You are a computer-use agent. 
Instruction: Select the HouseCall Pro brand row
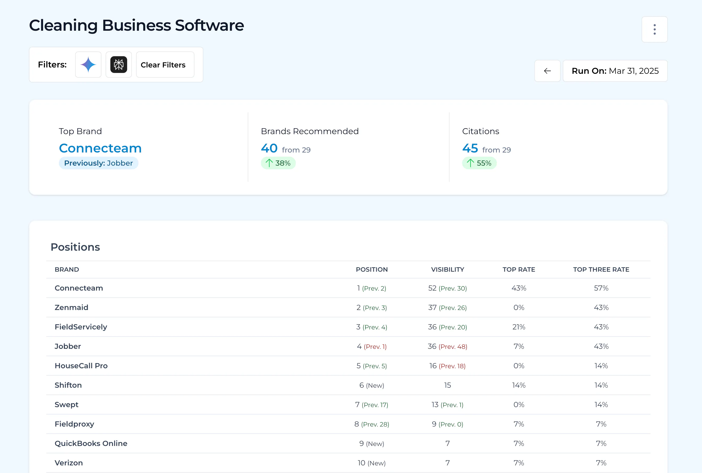[x=348, y=366]
